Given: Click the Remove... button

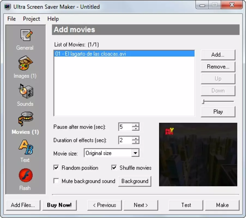Looking at the screenshot, I should tap(218, 67).
